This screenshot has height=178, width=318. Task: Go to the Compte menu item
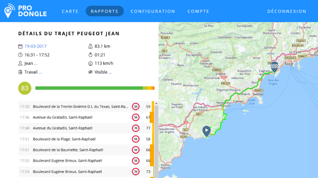point(198,11)
